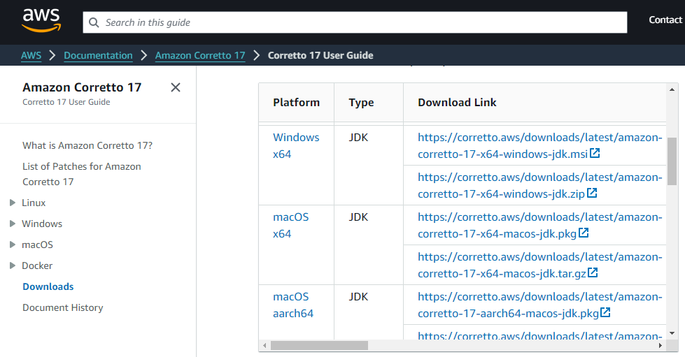685x357 pixels.
Task: Open external link icon after windows-jdk.msi
Action: click(595, 153)
